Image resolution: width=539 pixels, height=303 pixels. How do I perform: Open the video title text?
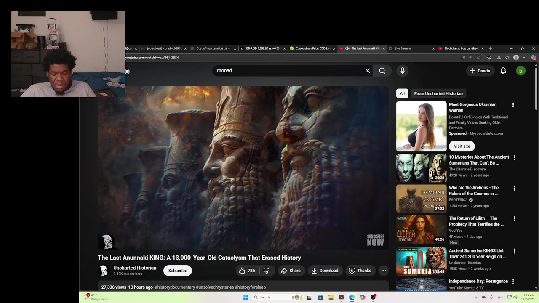[x=200, y=258]
